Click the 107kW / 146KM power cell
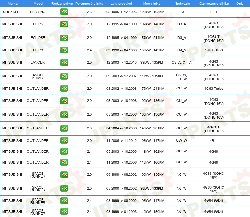 tap(152, 24)
